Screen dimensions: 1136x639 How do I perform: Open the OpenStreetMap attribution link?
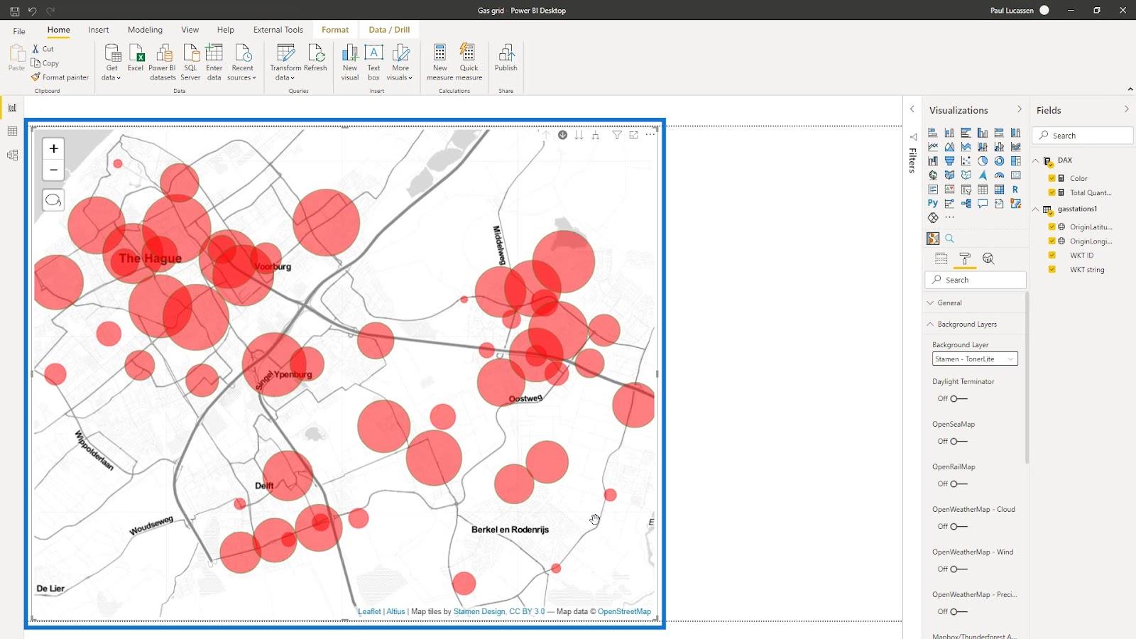point(624,611)
